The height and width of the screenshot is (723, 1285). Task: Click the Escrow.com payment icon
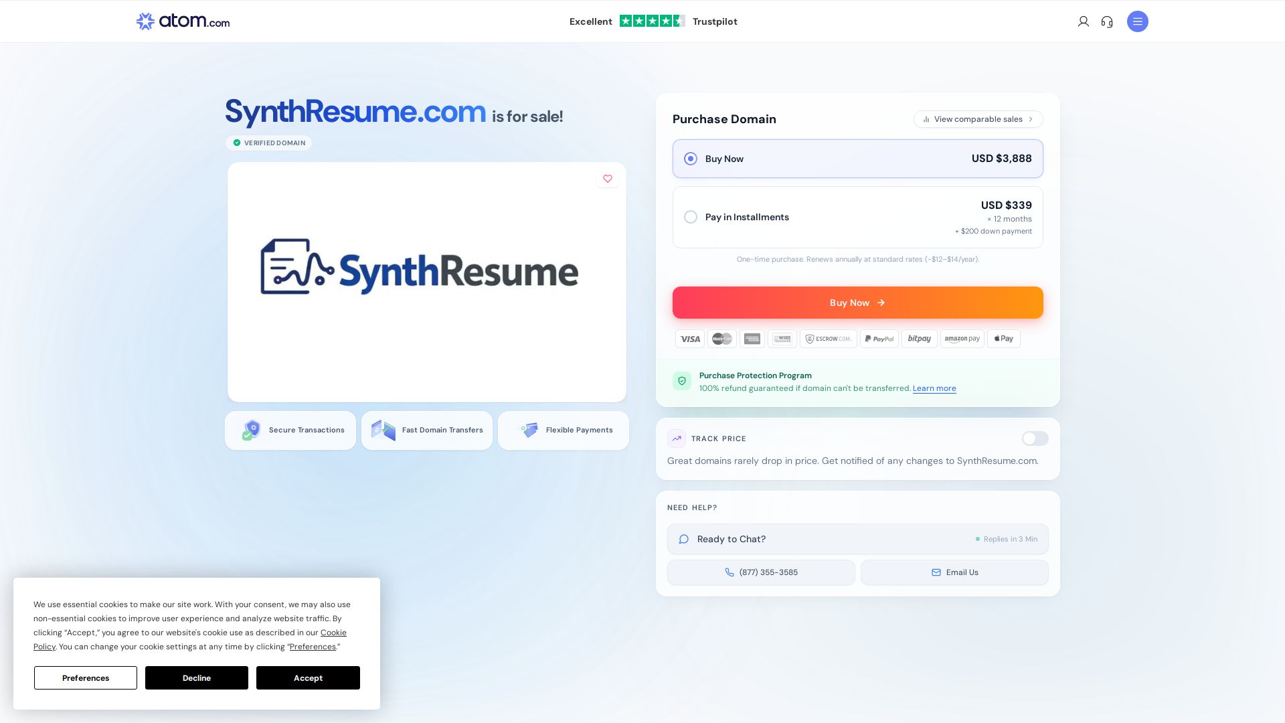829,339
